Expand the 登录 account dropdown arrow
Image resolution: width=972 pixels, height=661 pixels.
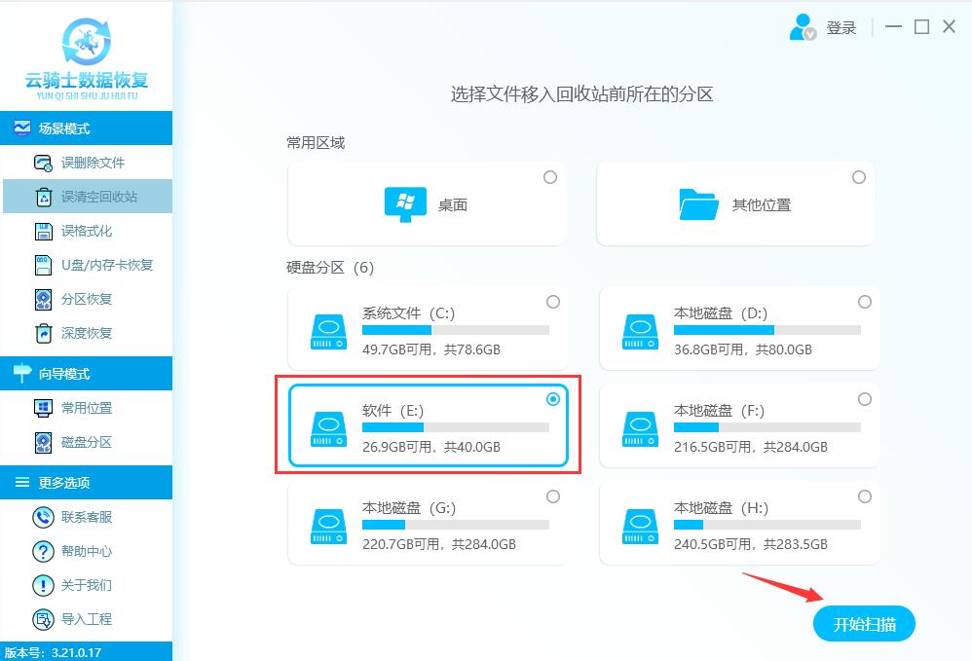click(x=809, y=35)
